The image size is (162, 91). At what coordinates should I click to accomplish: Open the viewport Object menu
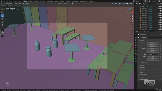(27, 4)
